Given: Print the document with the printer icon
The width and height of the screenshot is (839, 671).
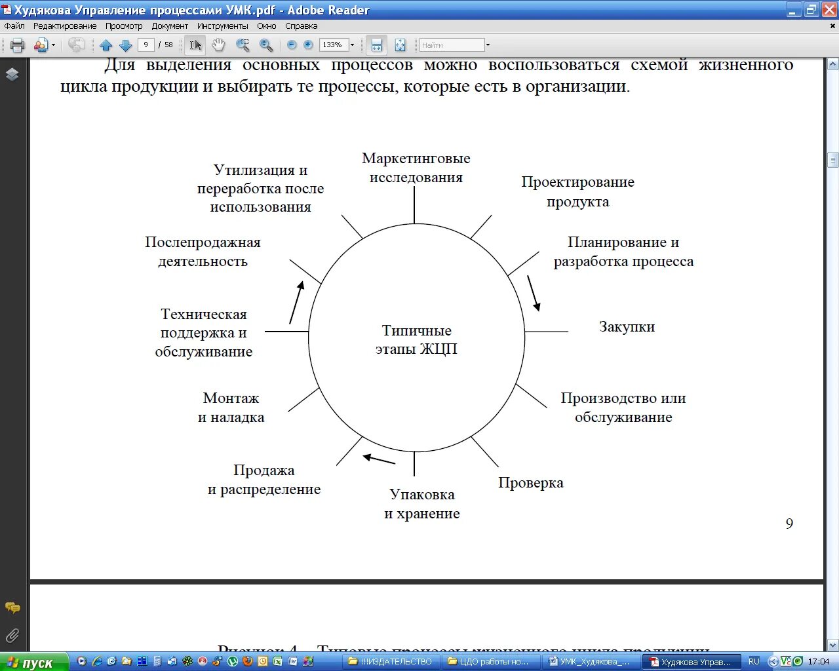Looking at the screenshot, I should pyautogui.click(x=18, y=45).
